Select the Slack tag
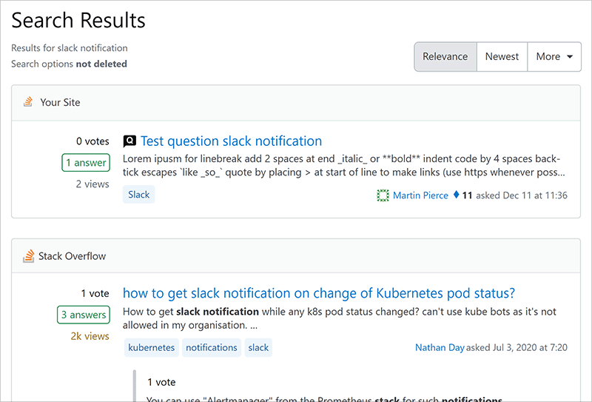Viewport: 592px width, 402px height. tap(138, 195)
